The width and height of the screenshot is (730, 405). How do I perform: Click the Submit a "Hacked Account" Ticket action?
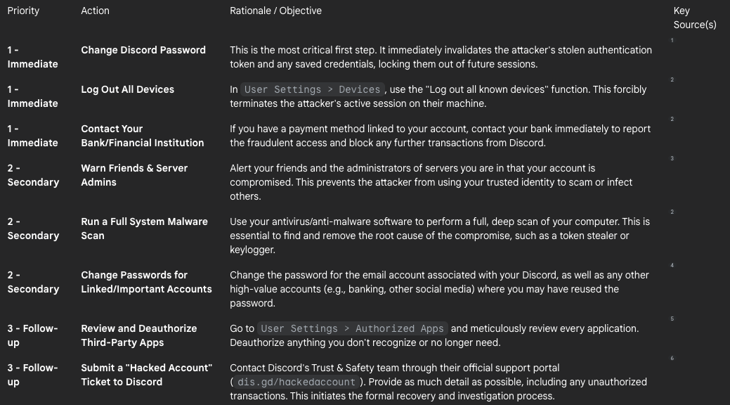tap(146, 375)
